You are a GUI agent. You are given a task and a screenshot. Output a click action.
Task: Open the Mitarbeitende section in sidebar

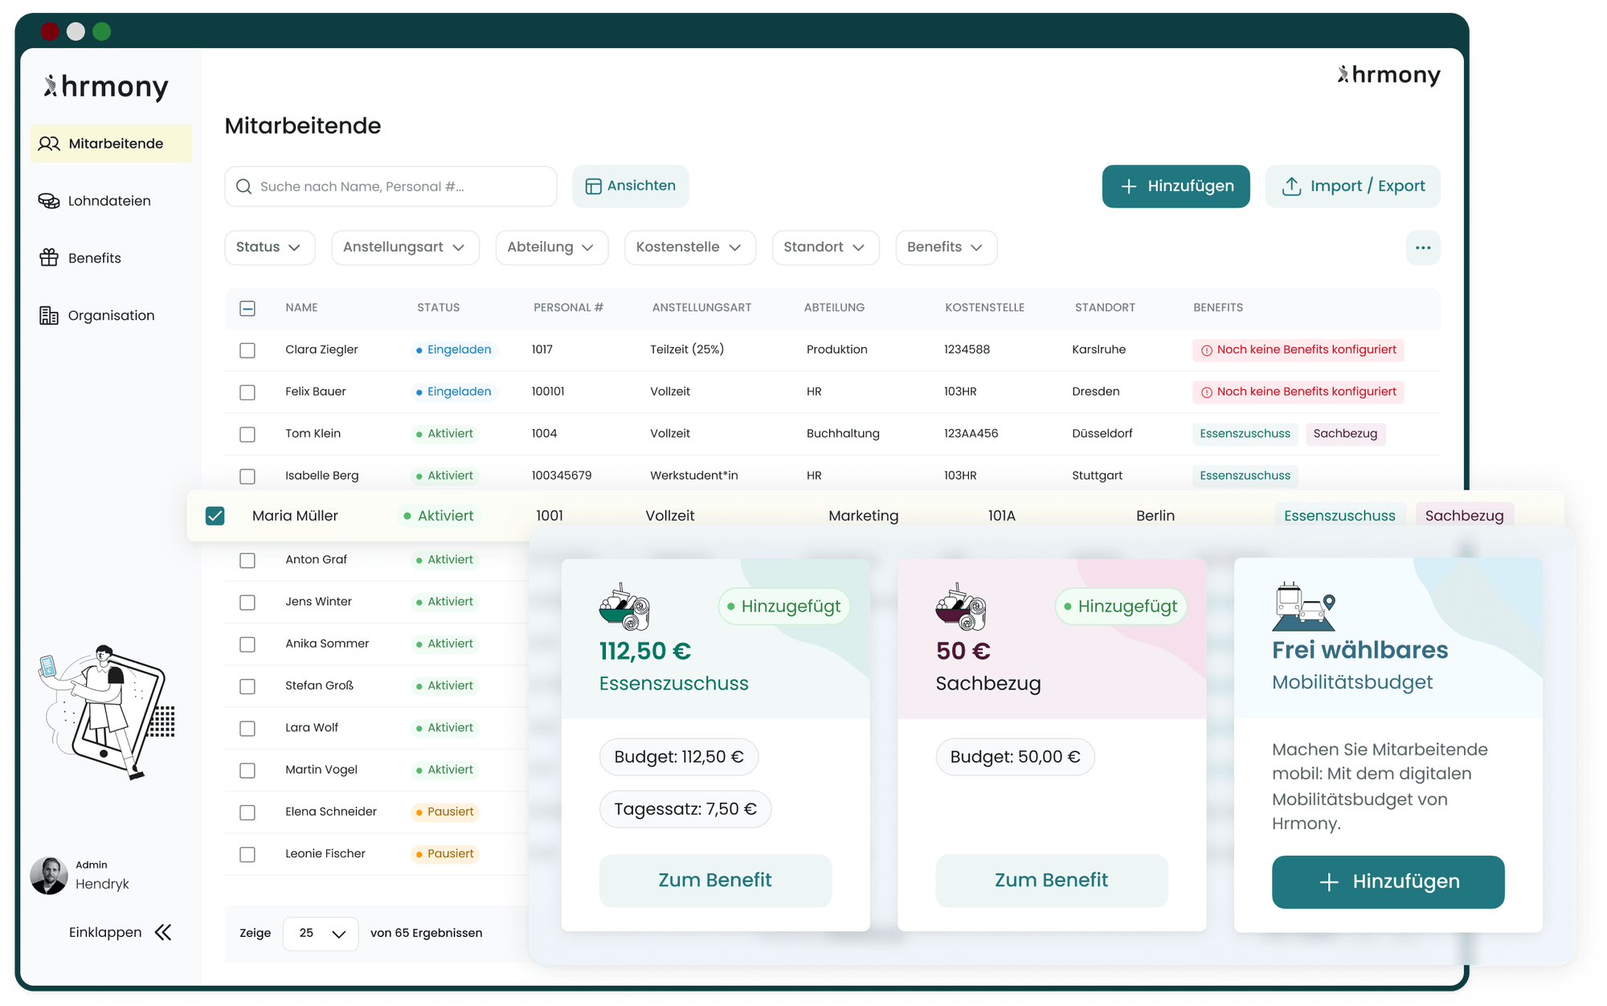(111, 143)
